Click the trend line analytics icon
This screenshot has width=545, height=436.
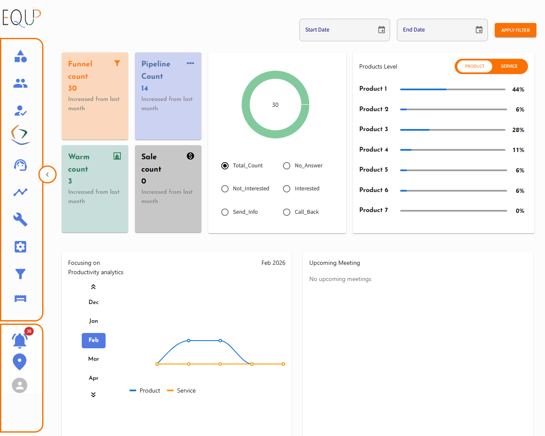point(20,192)
